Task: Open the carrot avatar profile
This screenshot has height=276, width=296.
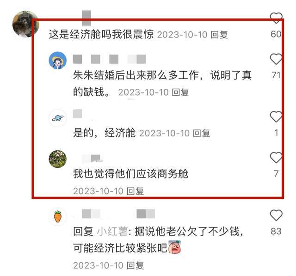Action: tap(58, 216)
